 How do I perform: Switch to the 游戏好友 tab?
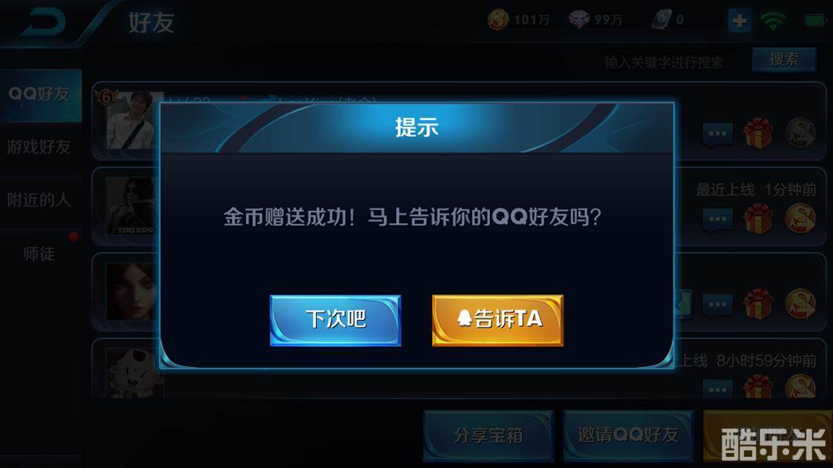click(x=40, y=147)
